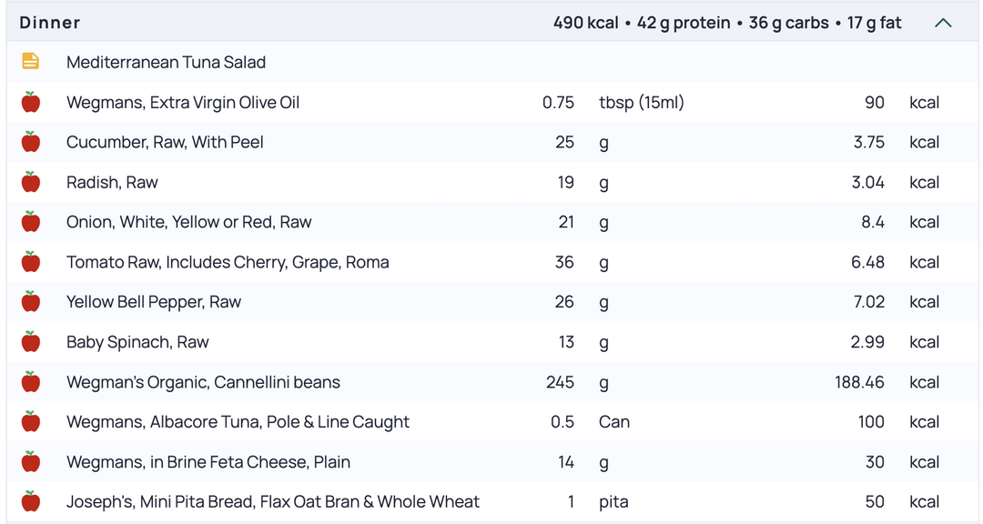Viewport: 983px width, 524px height.
Task: Click the Dinner section header title
Action: point(49,23)
